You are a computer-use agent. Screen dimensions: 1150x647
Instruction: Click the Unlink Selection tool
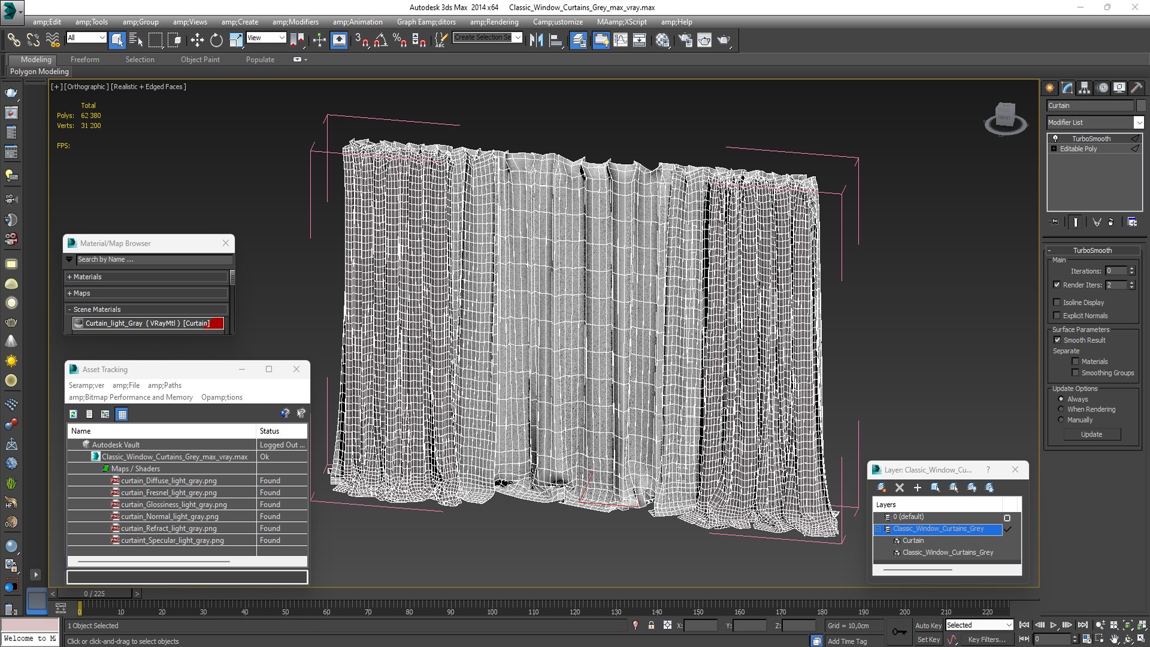(33, 40)
